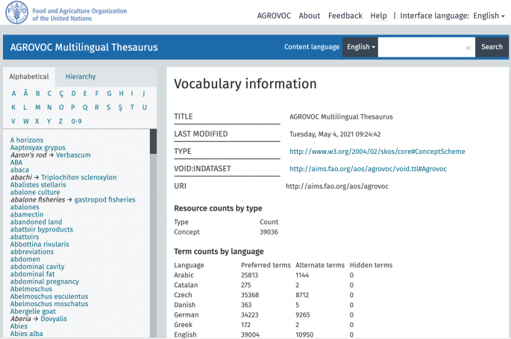Click the FAO logo icon
This screenshot has width=511, height=339.
pyautogui.click(x=16, y=13)
